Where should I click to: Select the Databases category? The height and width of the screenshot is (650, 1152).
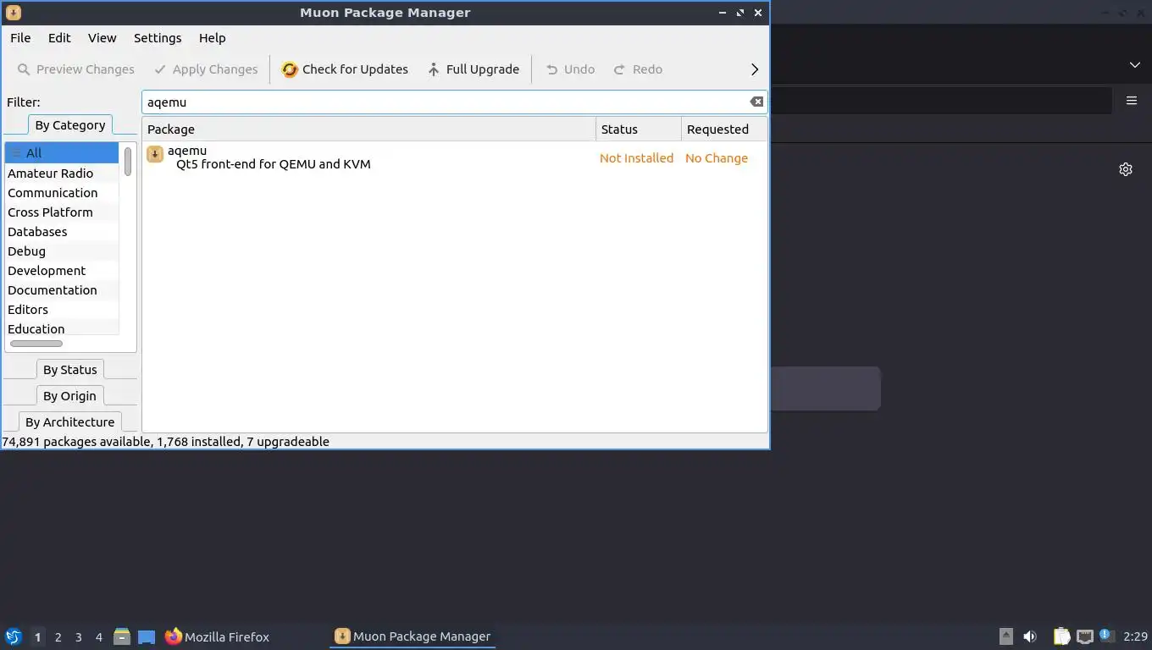tap(62, 232)
